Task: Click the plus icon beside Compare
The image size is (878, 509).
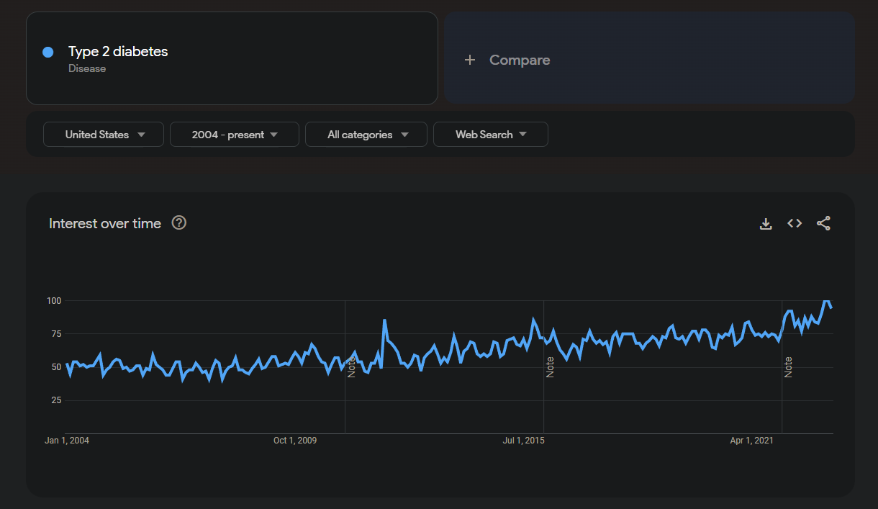Action: (x=470, y=60)
